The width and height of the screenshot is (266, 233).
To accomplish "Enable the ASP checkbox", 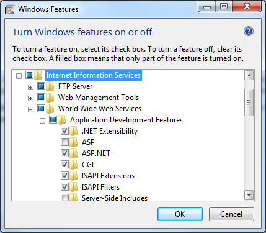I will pyautogui.click(x=64, y=142).
